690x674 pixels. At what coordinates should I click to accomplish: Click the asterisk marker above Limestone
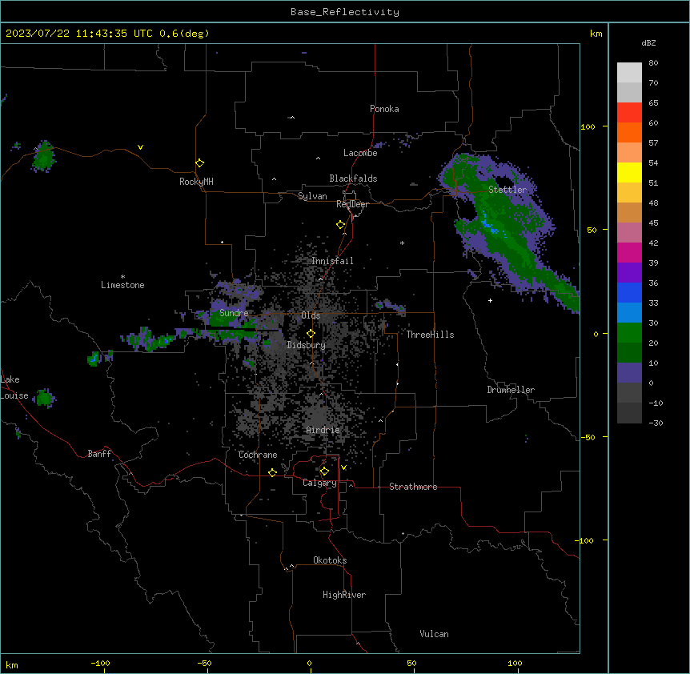[x=122, y=277]
